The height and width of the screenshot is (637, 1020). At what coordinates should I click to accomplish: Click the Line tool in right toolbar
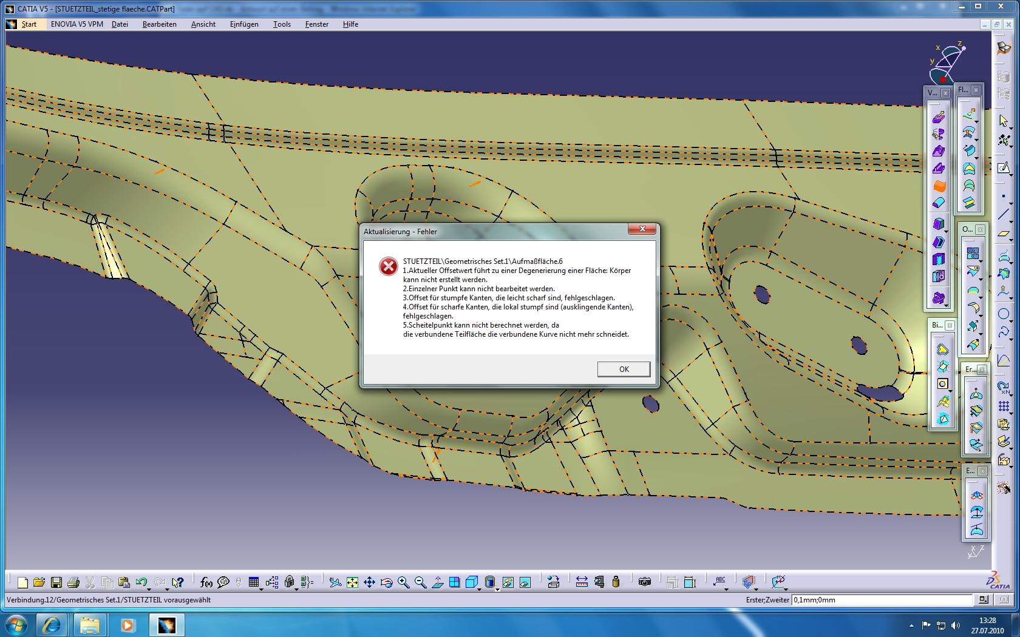click(1004, 214)
